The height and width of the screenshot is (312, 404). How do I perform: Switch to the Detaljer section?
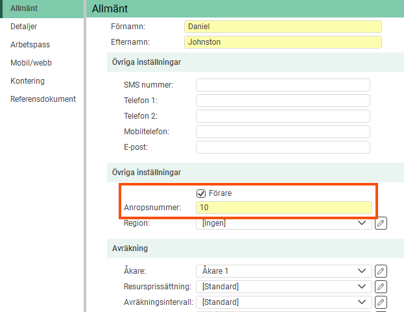24,27
